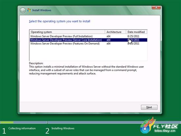Viewport: 181px width, 136px height.
Task: Click the Install Windows title text
Action: 42,10
